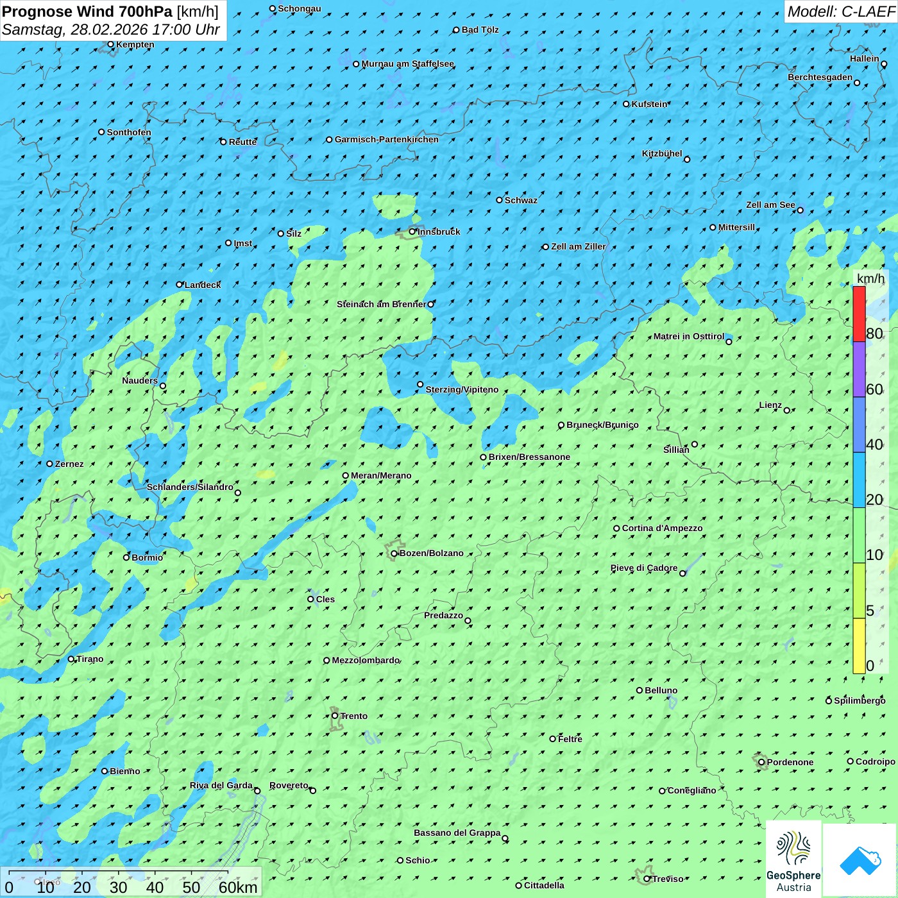Viewport: 898px width, 898px height.
Task: Click the 'Bienno' label
Action: [125, 771]
